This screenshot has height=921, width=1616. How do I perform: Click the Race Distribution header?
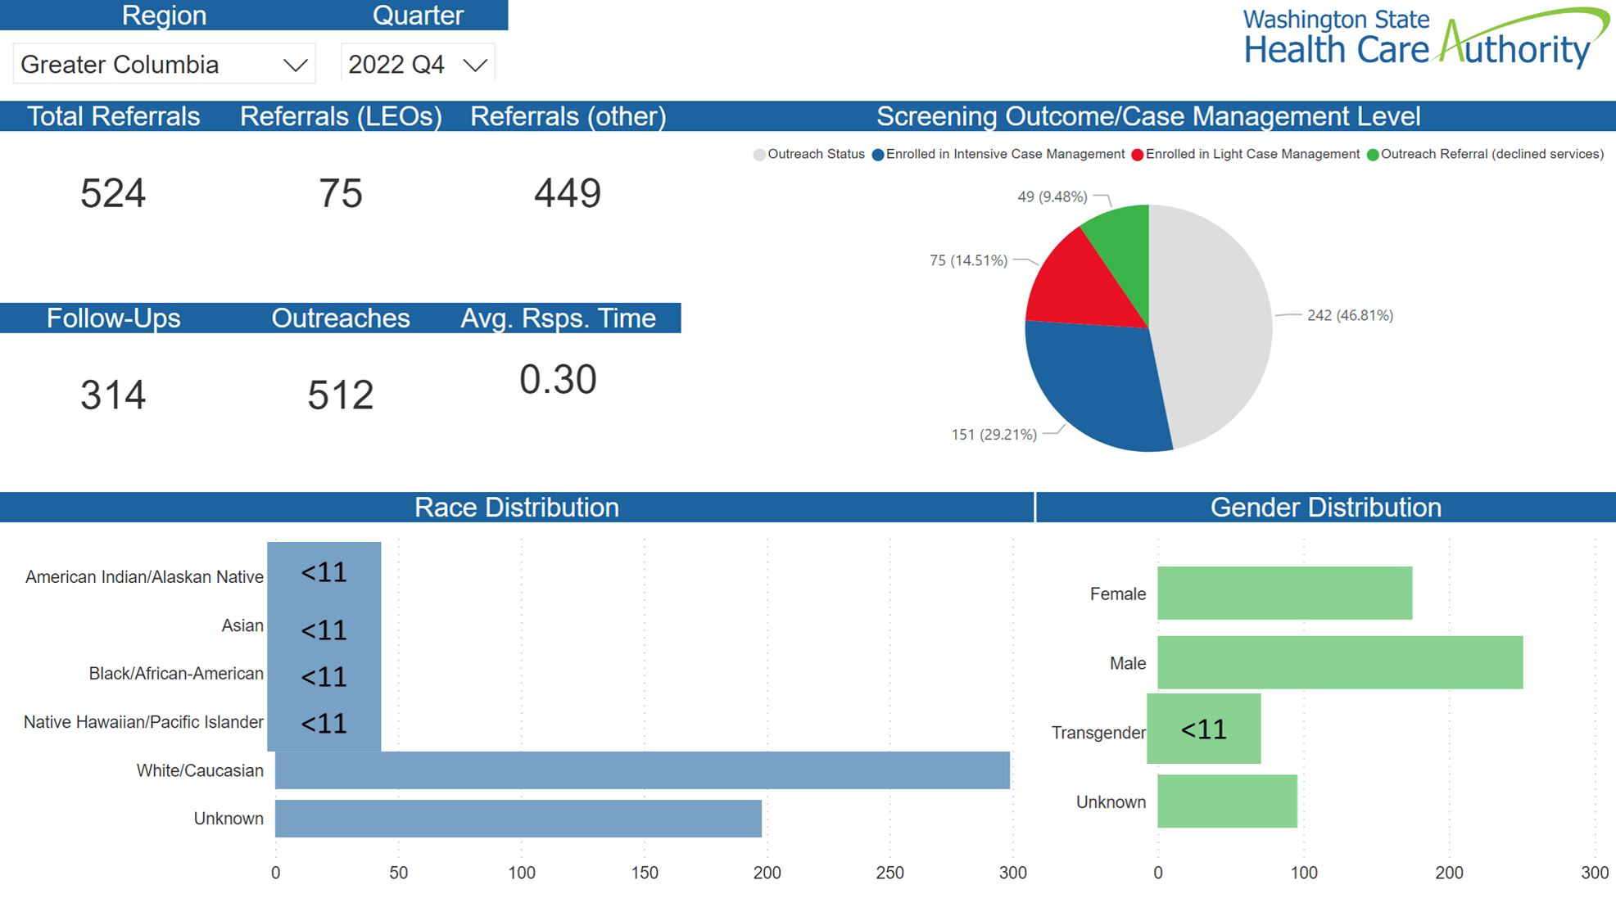(517, 507)
